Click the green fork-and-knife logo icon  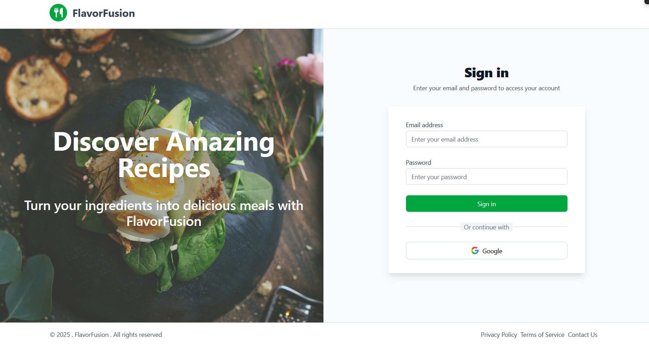tap(58, 13)
